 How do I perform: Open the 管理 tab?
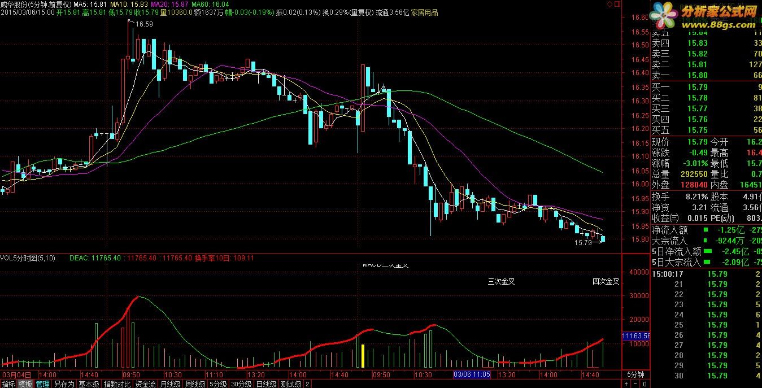tap(43, 384)
